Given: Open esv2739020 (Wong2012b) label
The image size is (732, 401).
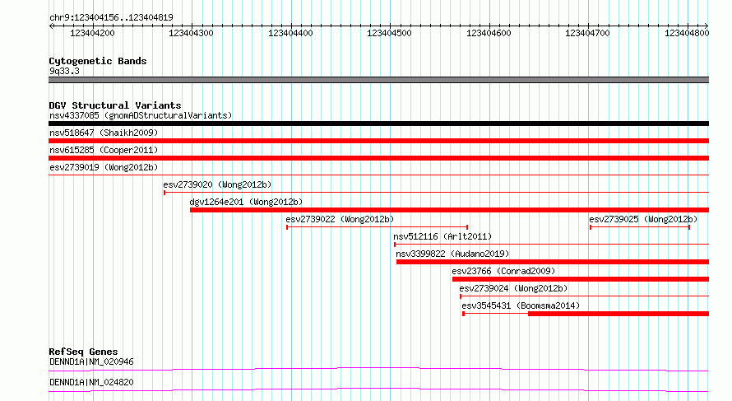Looking at the screenshot, I should (x=217, y=184).
